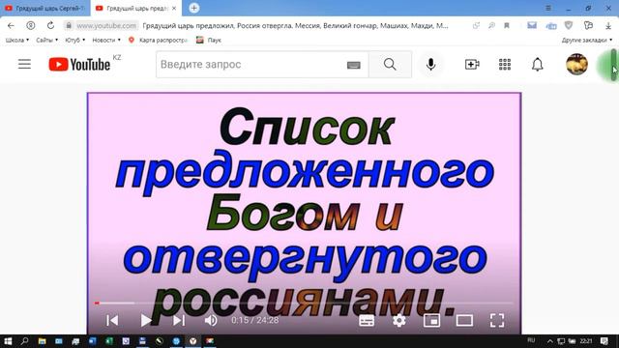Expand 'Другие закладки' bookmarks dropdown

(587, 40)
